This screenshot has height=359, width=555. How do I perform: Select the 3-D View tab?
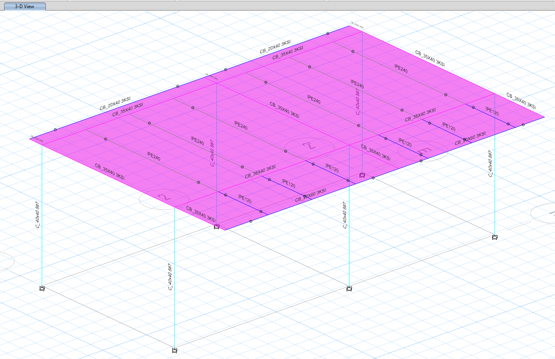(24, 6)
